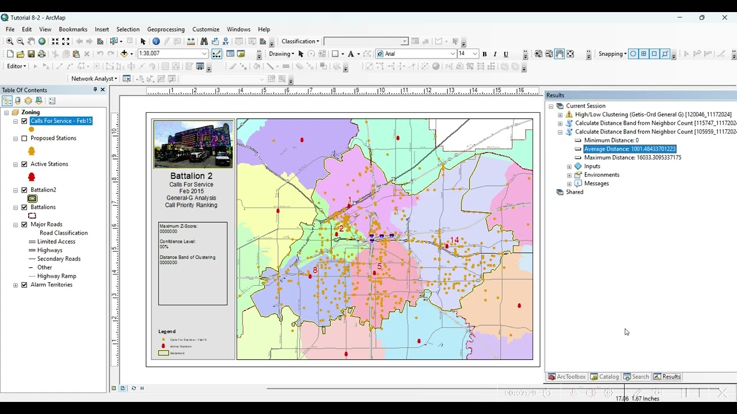The image size is (737, 414).
Task: Click the Add Data button
Action: pyautogui.click(x=124, y=54)
